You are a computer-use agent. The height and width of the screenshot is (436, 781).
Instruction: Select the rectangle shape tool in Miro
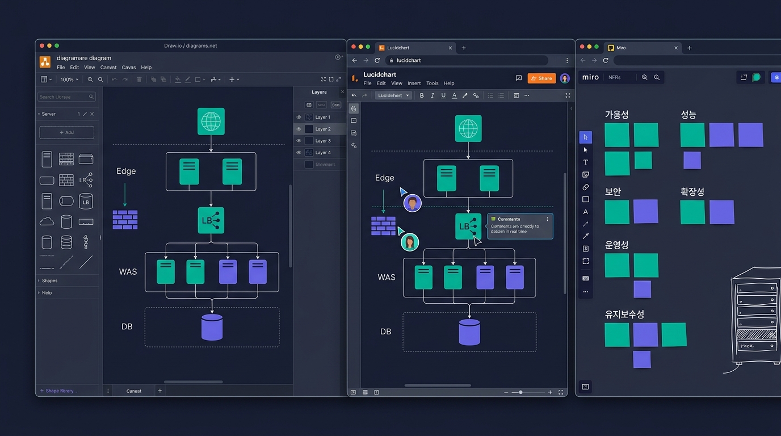[x=586, y=199]
